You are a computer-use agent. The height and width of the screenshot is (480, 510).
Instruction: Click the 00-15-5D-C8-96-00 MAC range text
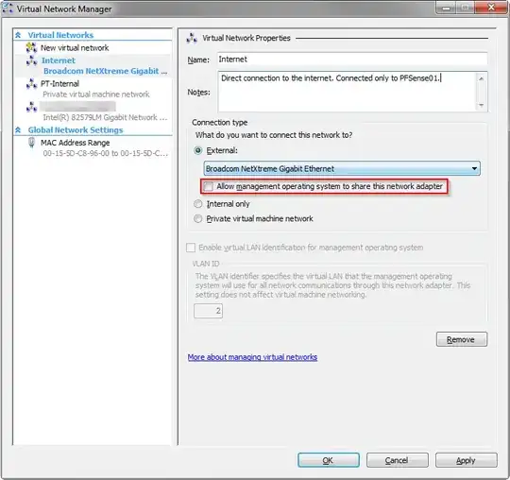pyautogui.click(x=106, y=153)
